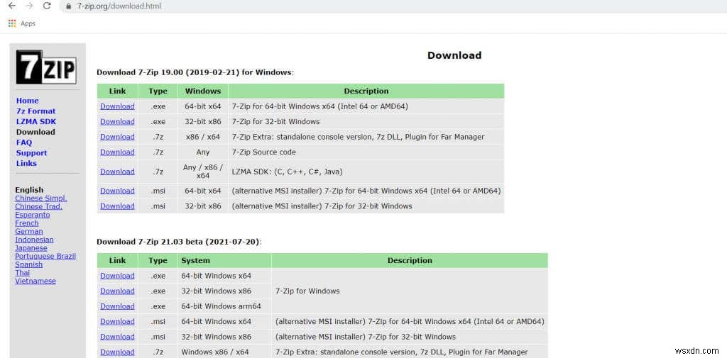Screen dimensions: 727x358
Task: Download 21.03 beta .7z Windows x86 / x64
Action: (x=117, y=352)
